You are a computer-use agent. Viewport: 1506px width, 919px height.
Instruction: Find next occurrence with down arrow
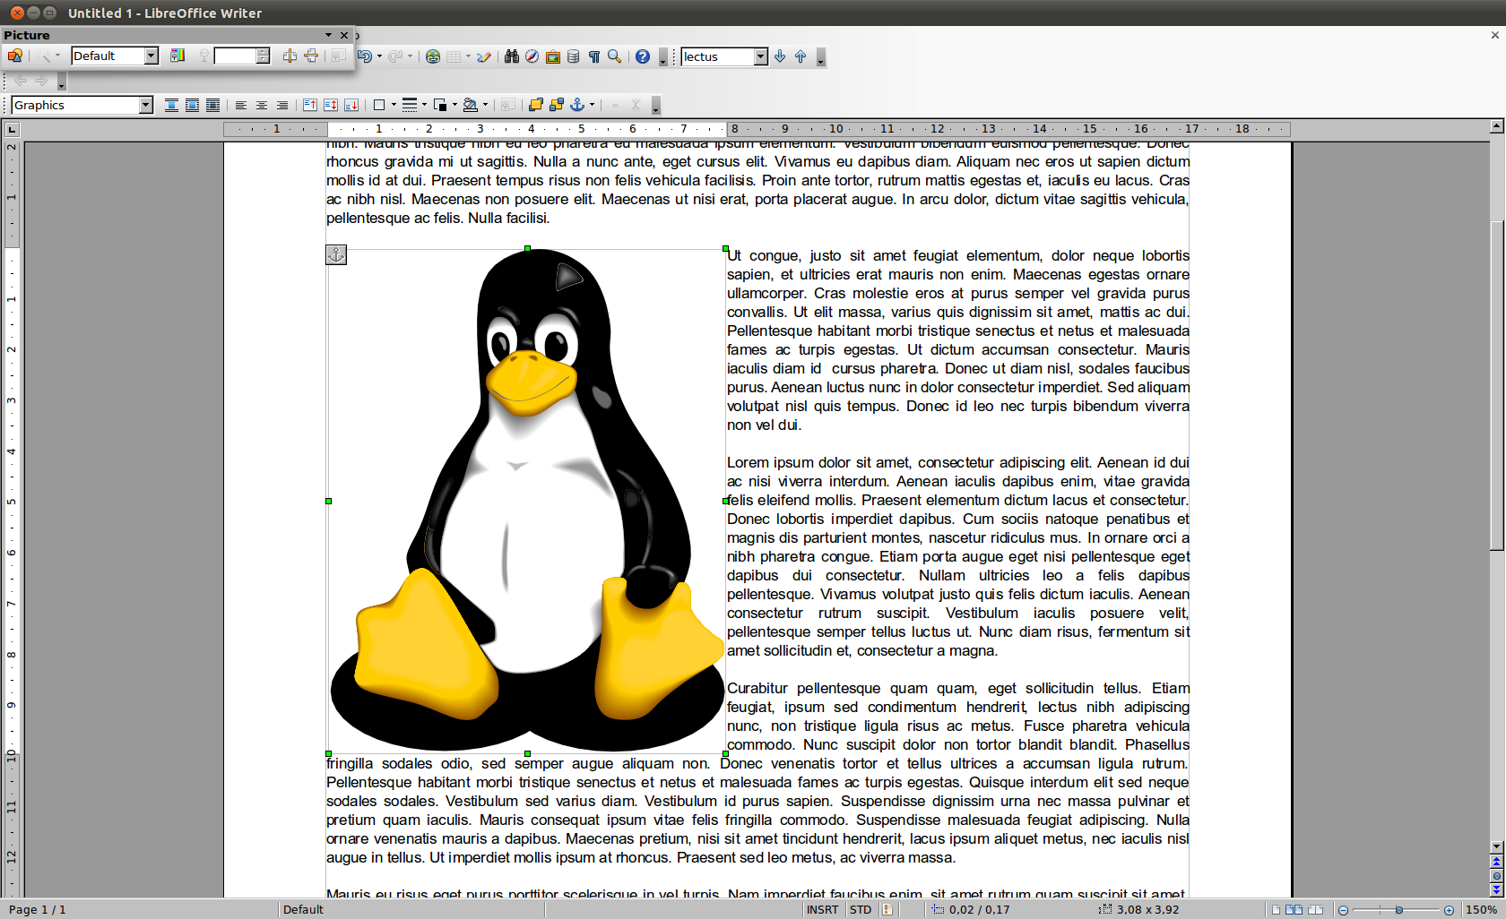point(780,56)
